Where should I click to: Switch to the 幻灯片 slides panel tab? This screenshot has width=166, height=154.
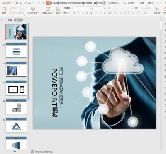[x=18, y=20]
